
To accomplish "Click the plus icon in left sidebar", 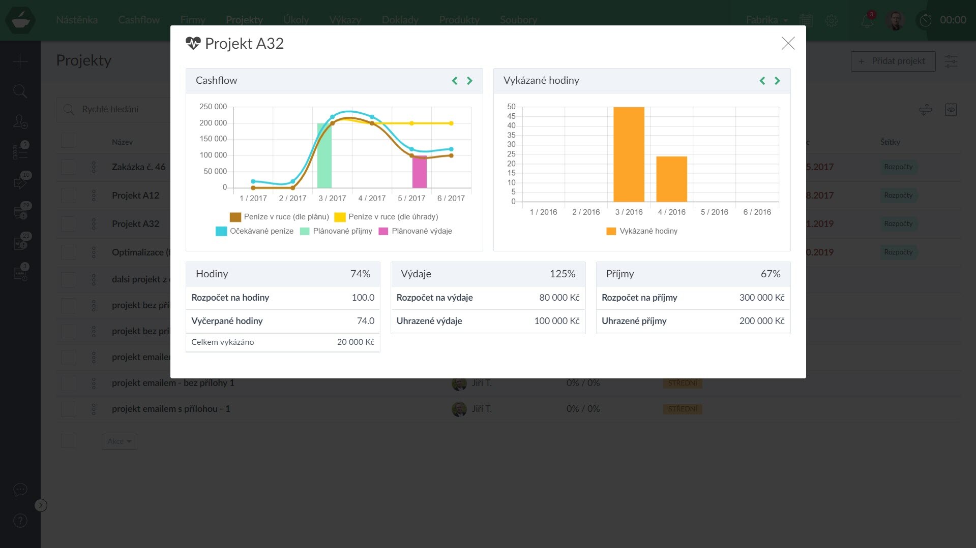I will tap(20, 61).
